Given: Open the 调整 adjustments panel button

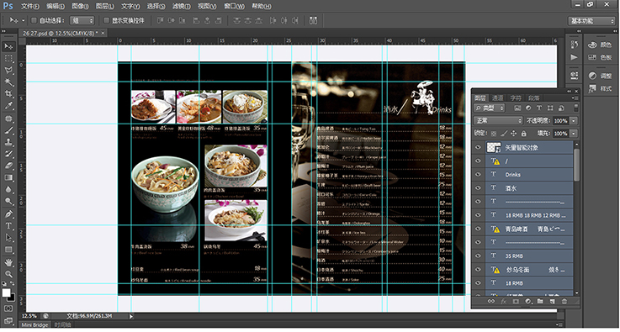Looking at the screenshot, I should click(600, 76).
